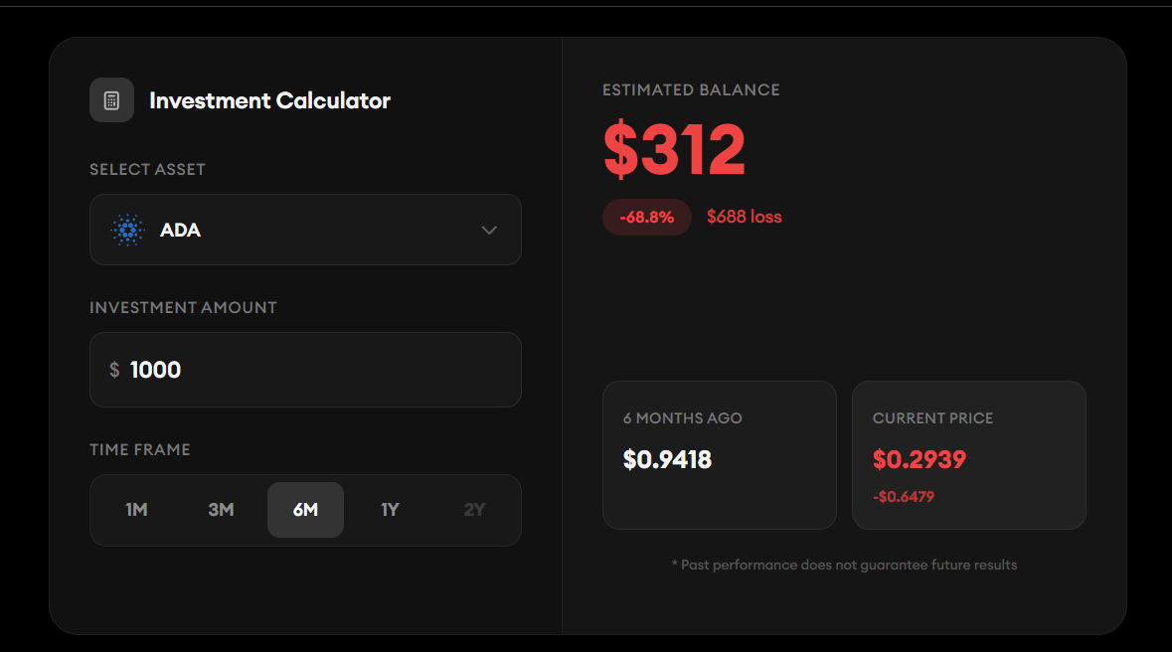Click the -$0.6479 price change
The image size is (1172, 652).
tap(903, 497)
